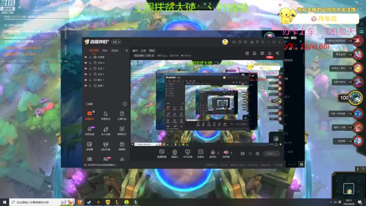The image size is (366, 206).
Task: Add a 手机投屏 phone mirroring source
Action: 188,154
